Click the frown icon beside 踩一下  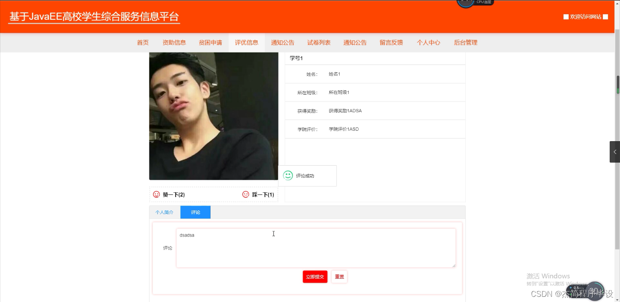(245, 194)
